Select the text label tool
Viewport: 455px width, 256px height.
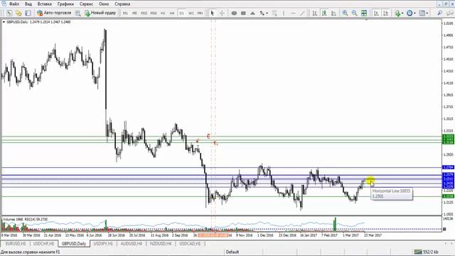(x=274, y=13)
